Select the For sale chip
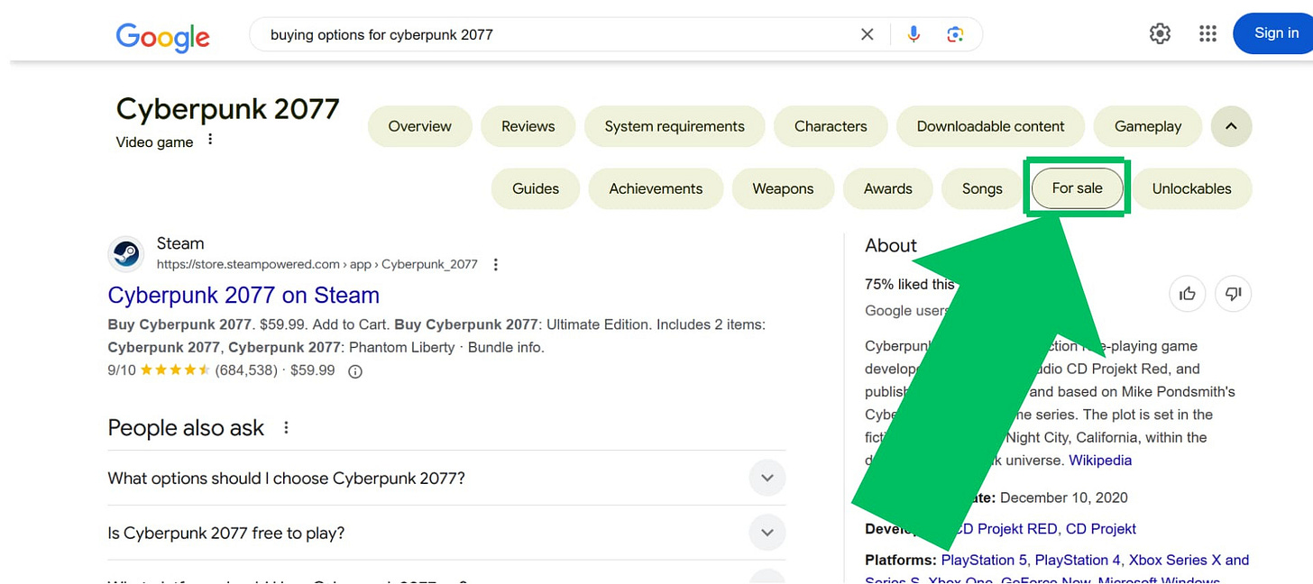Screen dimensions: 1313x584 tap(1078, 188)
